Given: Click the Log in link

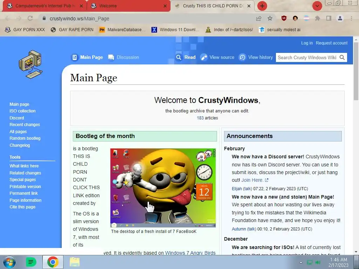Looking at the screenshot, I should (307, 43).
